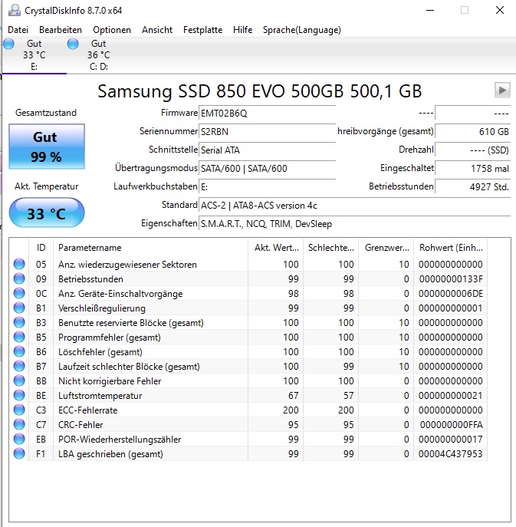
Task: Click the next-disk arrow button
Action: click(502, 90)
